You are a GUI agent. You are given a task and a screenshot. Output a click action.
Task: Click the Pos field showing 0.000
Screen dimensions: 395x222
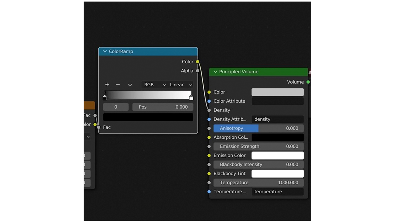(163, 107)
